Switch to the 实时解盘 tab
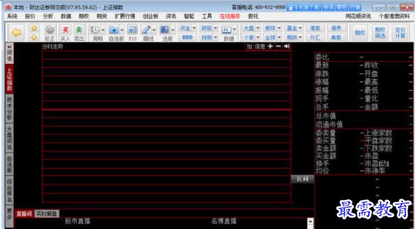Image resolution: width=415 pixels, height=229 pixels. (x=47, y=214)
